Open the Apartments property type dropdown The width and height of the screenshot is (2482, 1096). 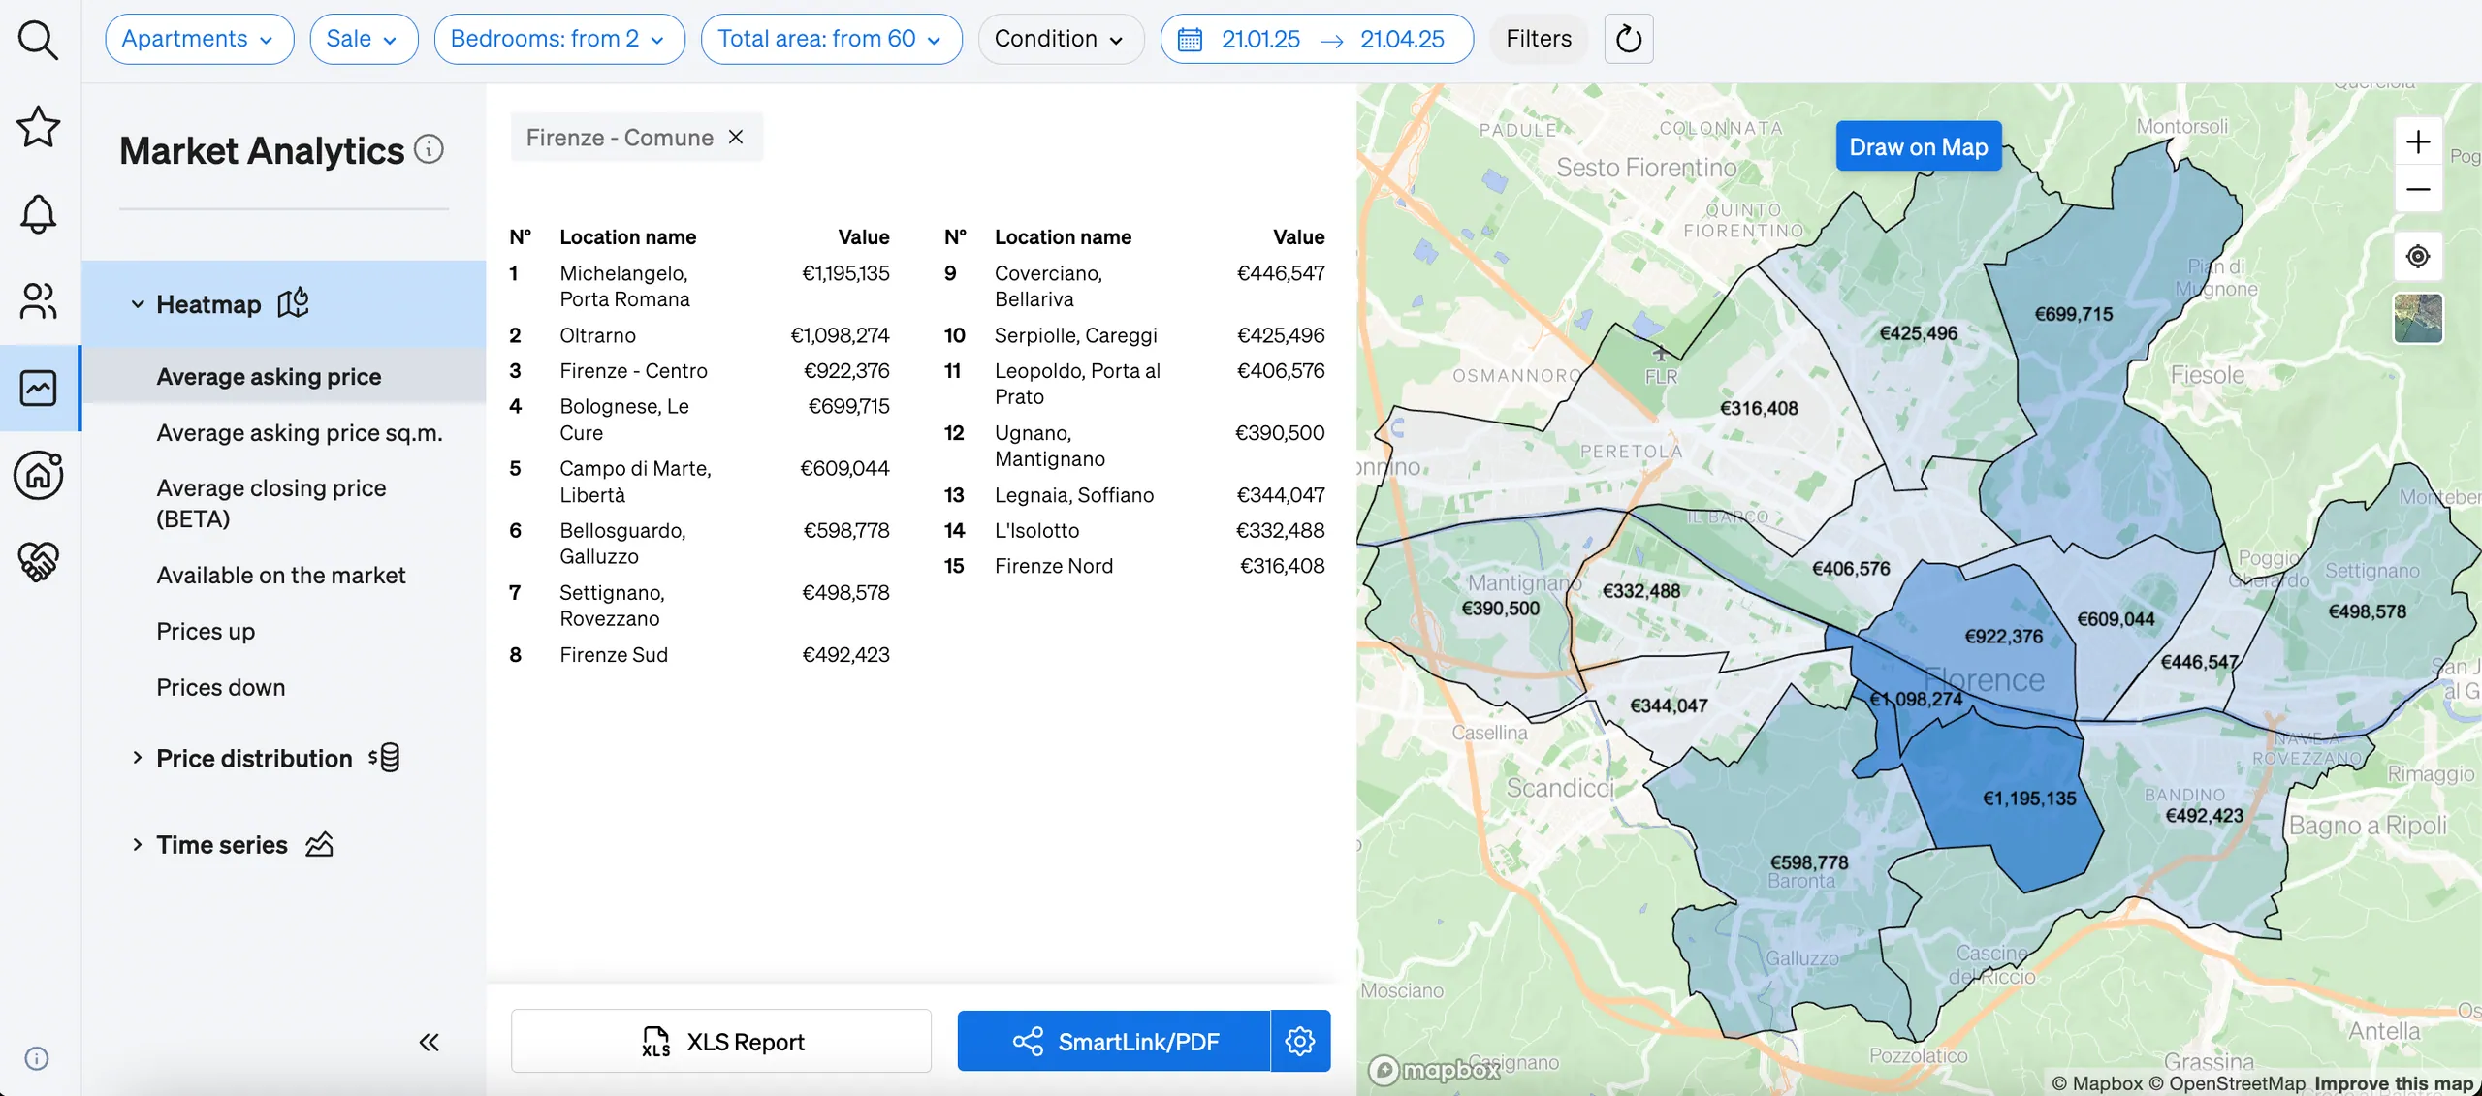[x=199, y=39]
